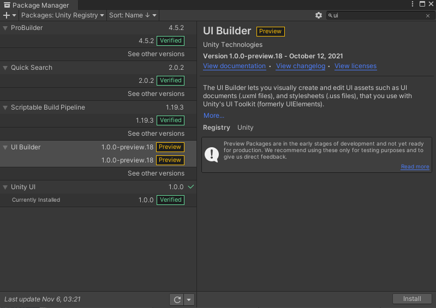Open View licenses link
This screenshot has width=436, height=308.
(x=355, y=66)
